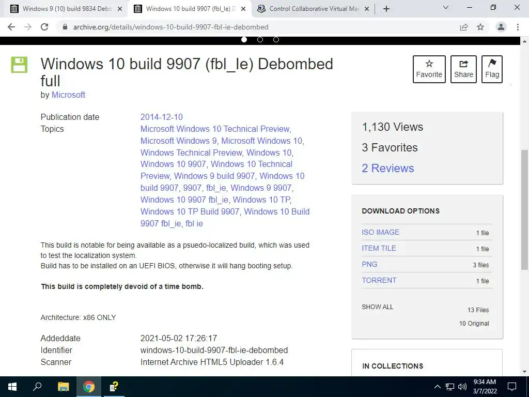This screenshot has height=397, width=529.
Task: Open the 2 Reviews link
Action: pos(388,168)
